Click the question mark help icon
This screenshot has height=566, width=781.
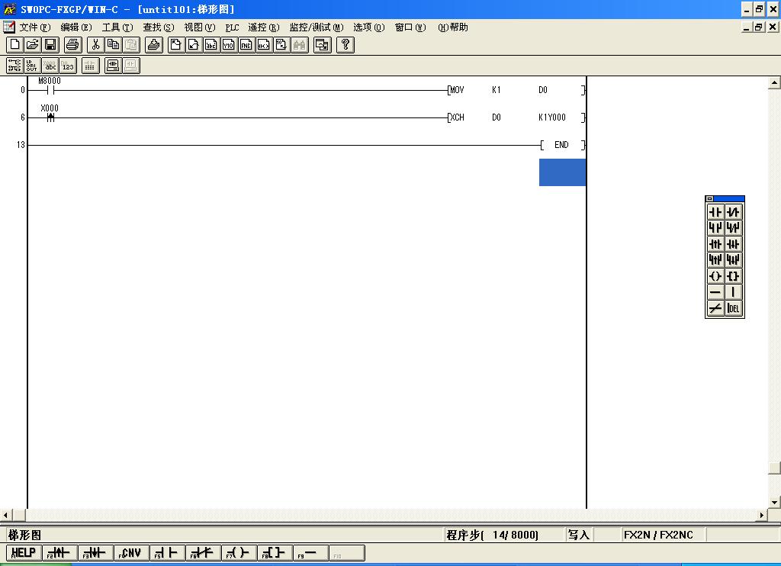point(346,45)
